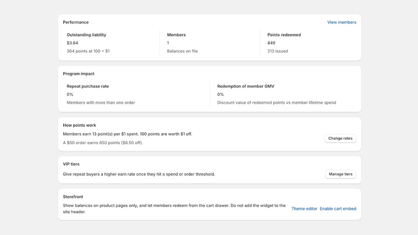The image size is (418, 235).
Task: Select the VIP tiers heading
Action: click(71, 164)
